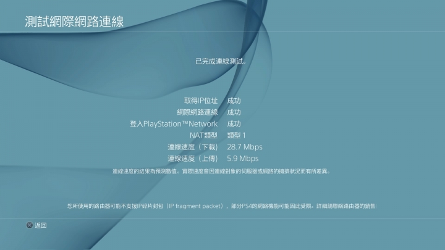Click 成功 result beside PlayStation Network login
Screen dimensions: 445x250
tap(234, 124)
